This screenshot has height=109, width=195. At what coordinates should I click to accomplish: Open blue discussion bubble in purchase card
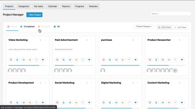[136, 60]
